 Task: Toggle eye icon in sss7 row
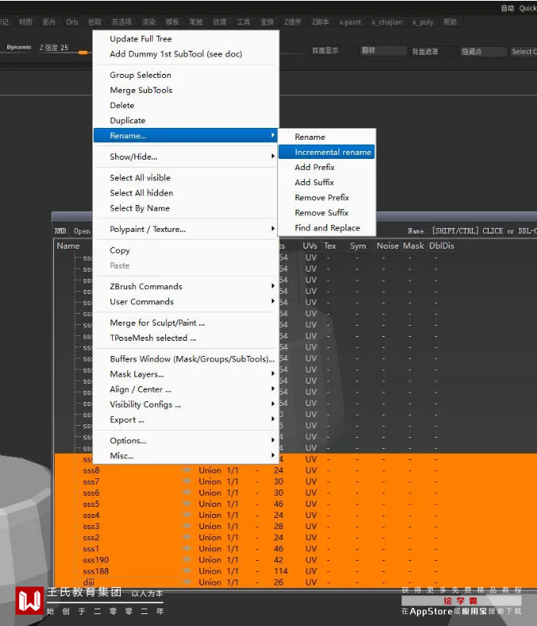click(x=186, y=481)
